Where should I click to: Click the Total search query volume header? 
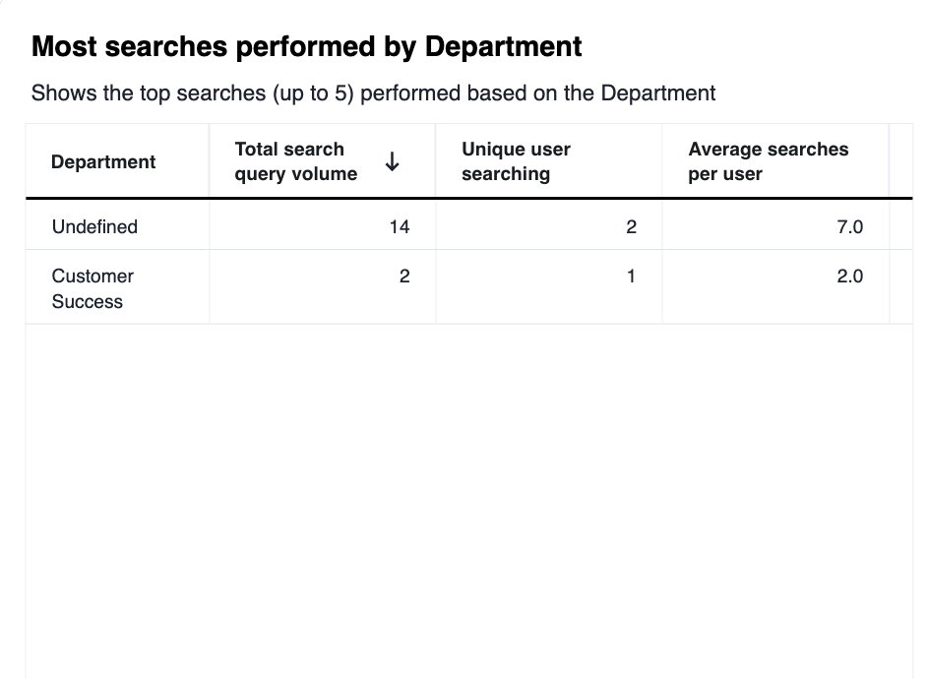tap(295, 162)
